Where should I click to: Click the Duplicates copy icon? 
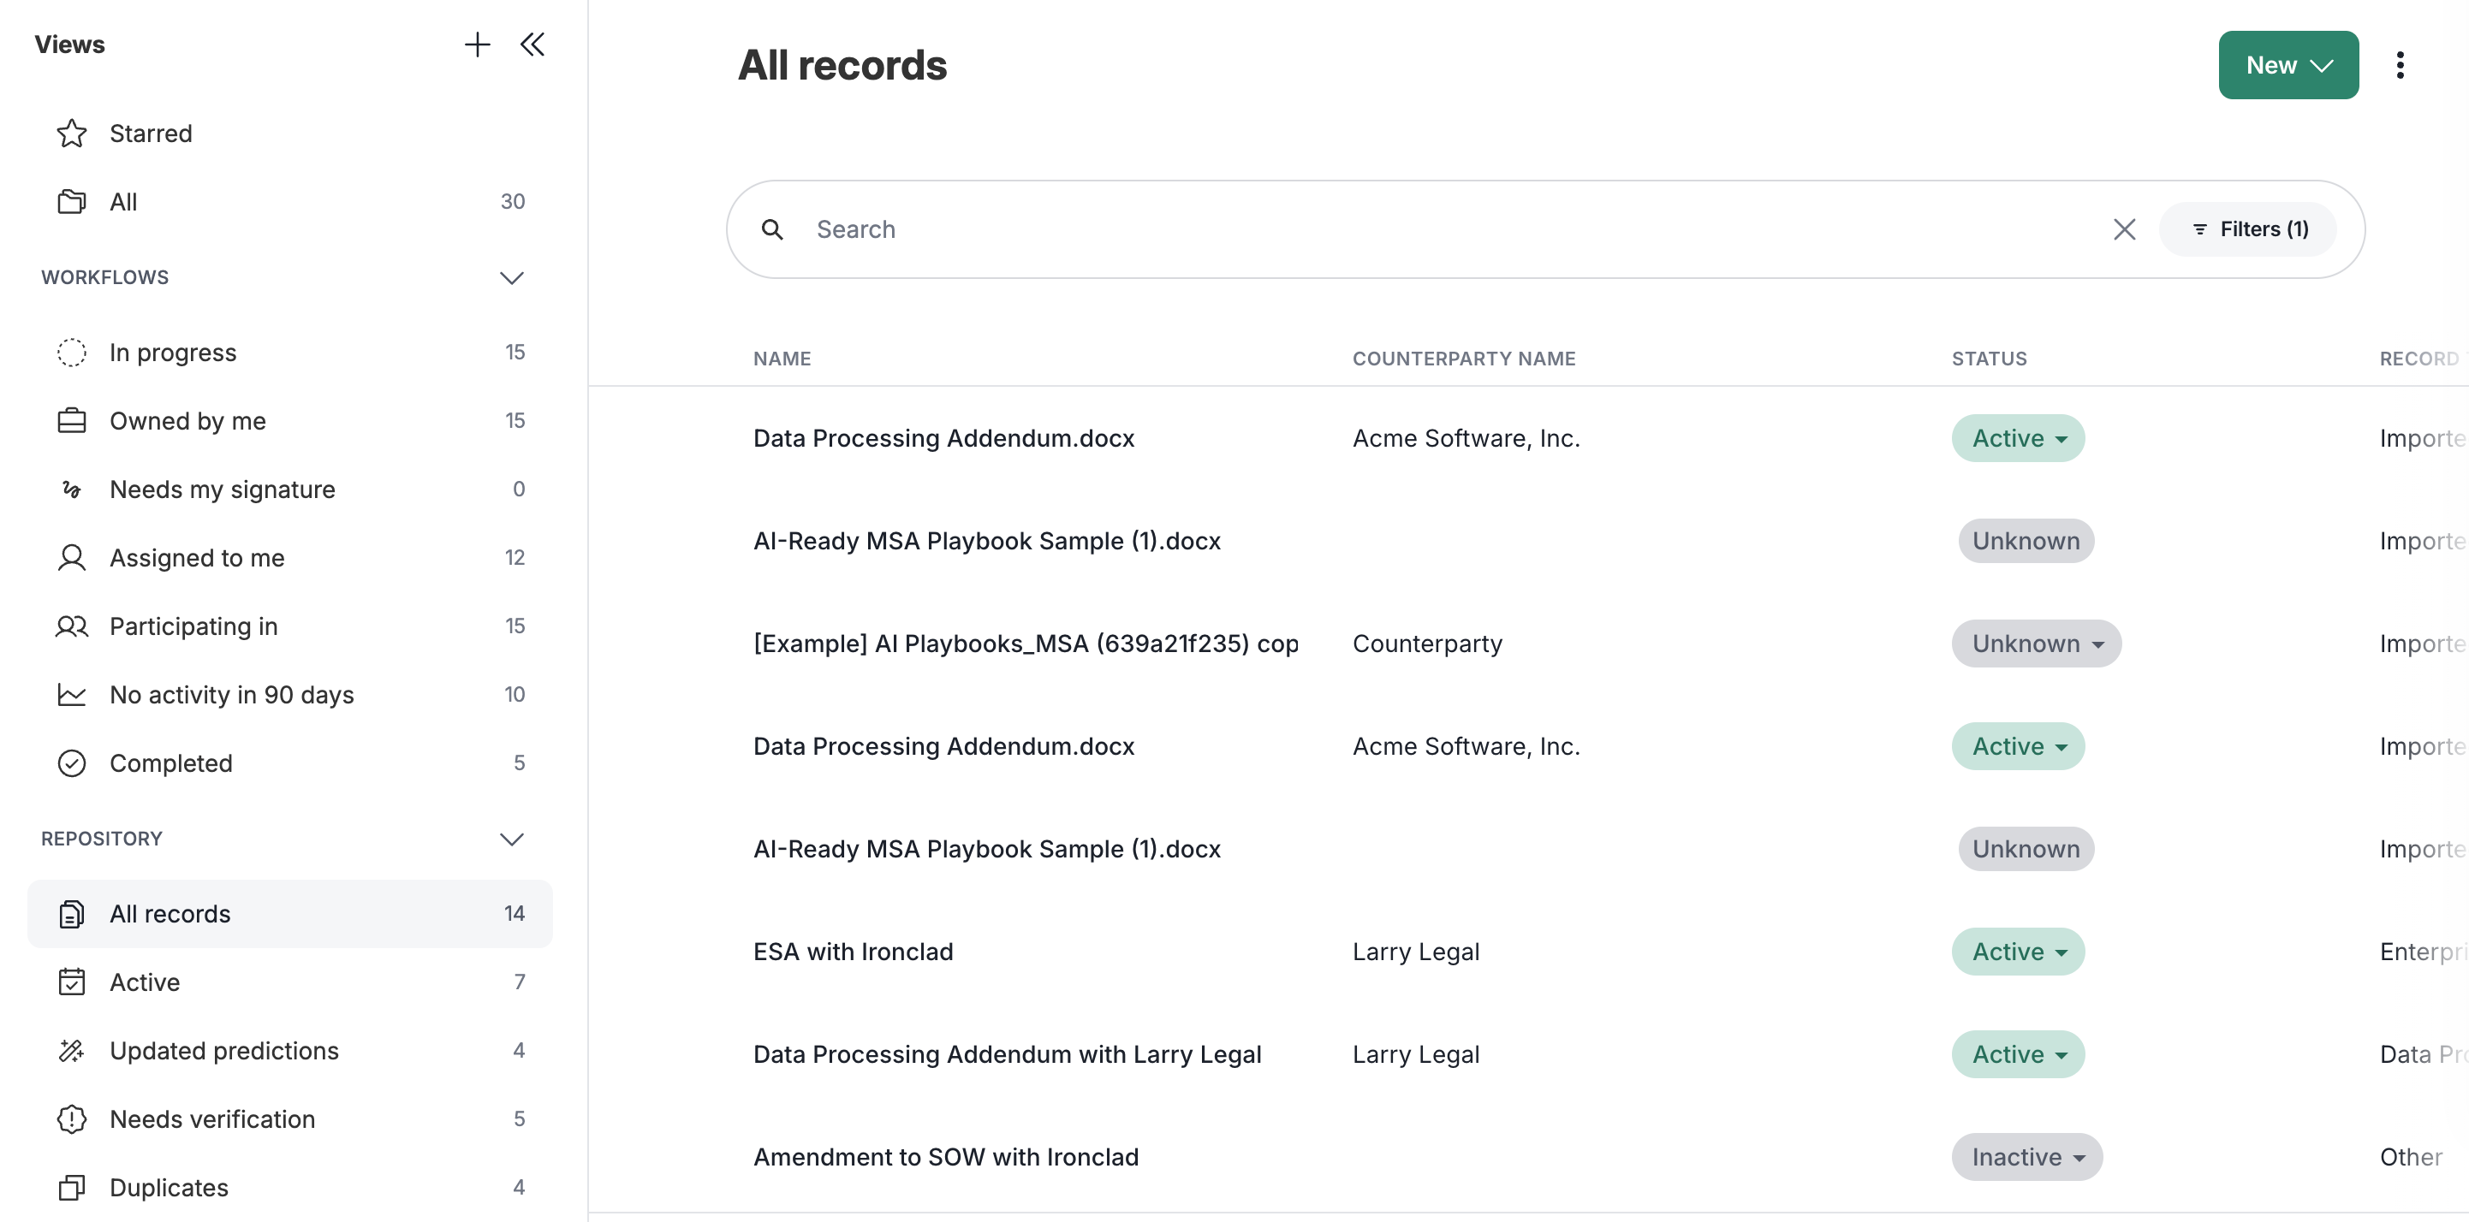pos(72,1188)
